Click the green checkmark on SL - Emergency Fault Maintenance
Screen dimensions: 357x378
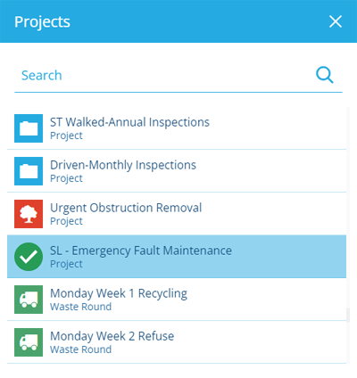pyautogui.click(x=29, y=257)
